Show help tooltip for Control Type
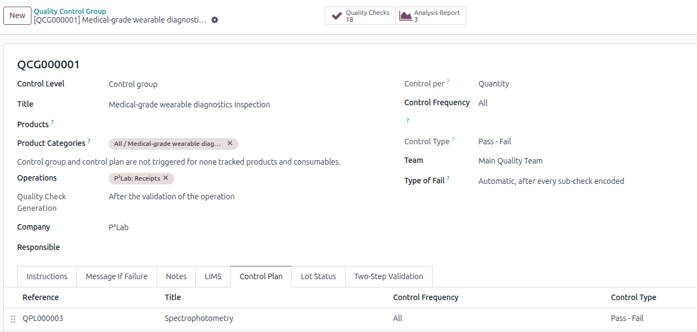This screenshot has width=697, height=332. tap(453, 140)
